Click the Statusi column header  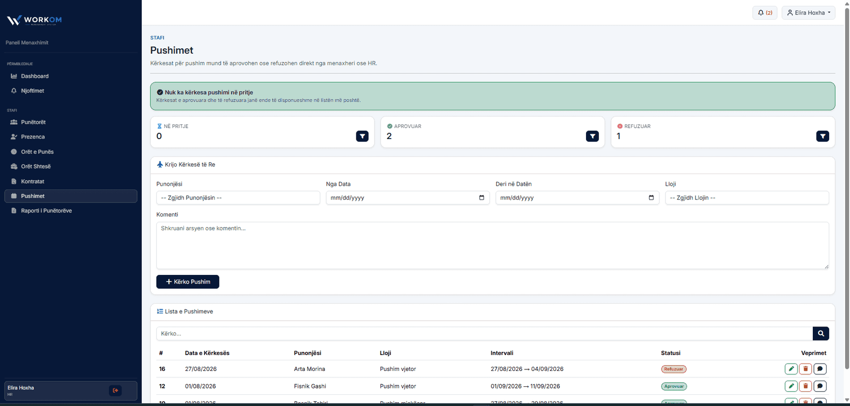[670, 353]
